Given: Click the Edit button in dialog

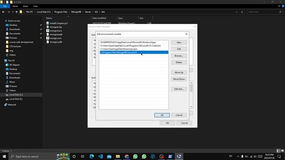Looking at the screenshot, I should click(179, 49).
